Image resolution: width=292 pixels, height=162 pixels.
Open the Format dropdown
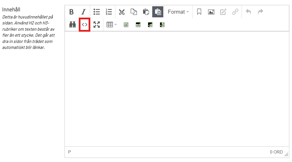click(x=178, y=12)
